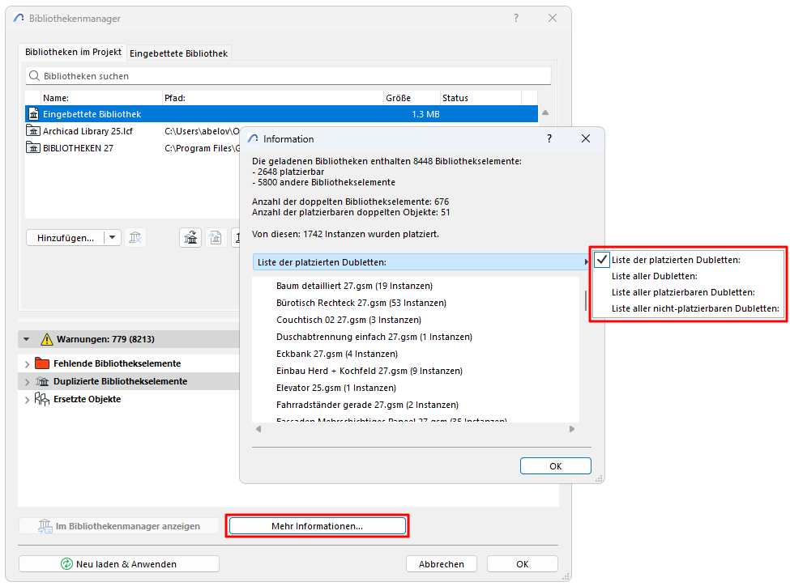Click the library migration icon with curved arrow

point(190,238)
